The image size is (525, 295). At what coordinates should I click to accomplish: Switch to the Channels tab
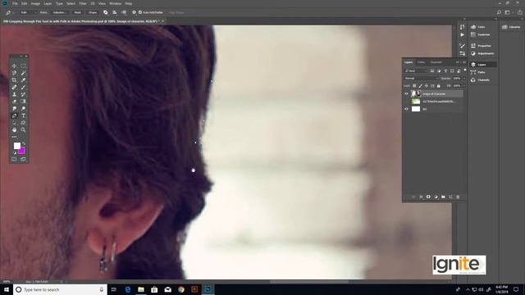436,62
